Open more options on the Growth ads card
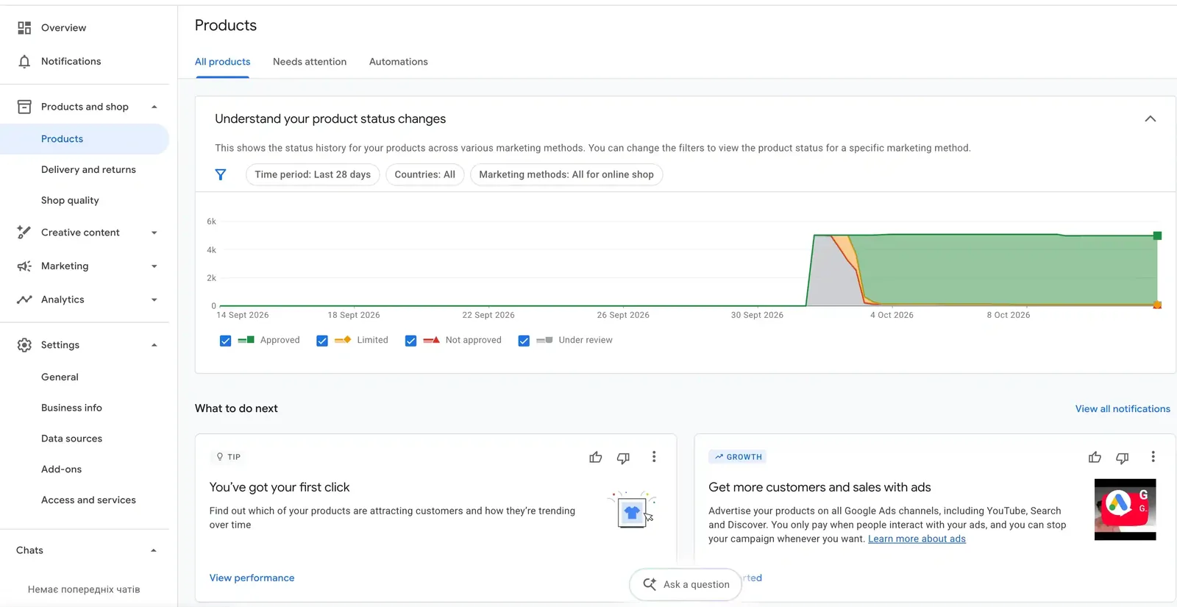This screenshot has width=1177, height=607. tap(1153, 457)
